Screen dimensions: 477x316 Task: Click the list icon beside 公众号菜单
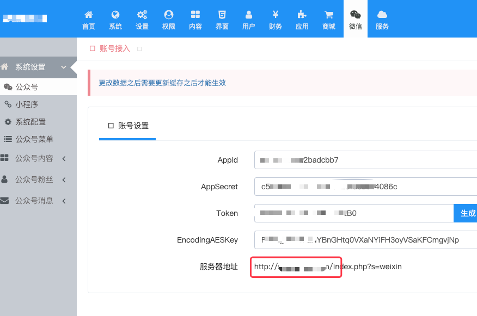tap(8, 139)
